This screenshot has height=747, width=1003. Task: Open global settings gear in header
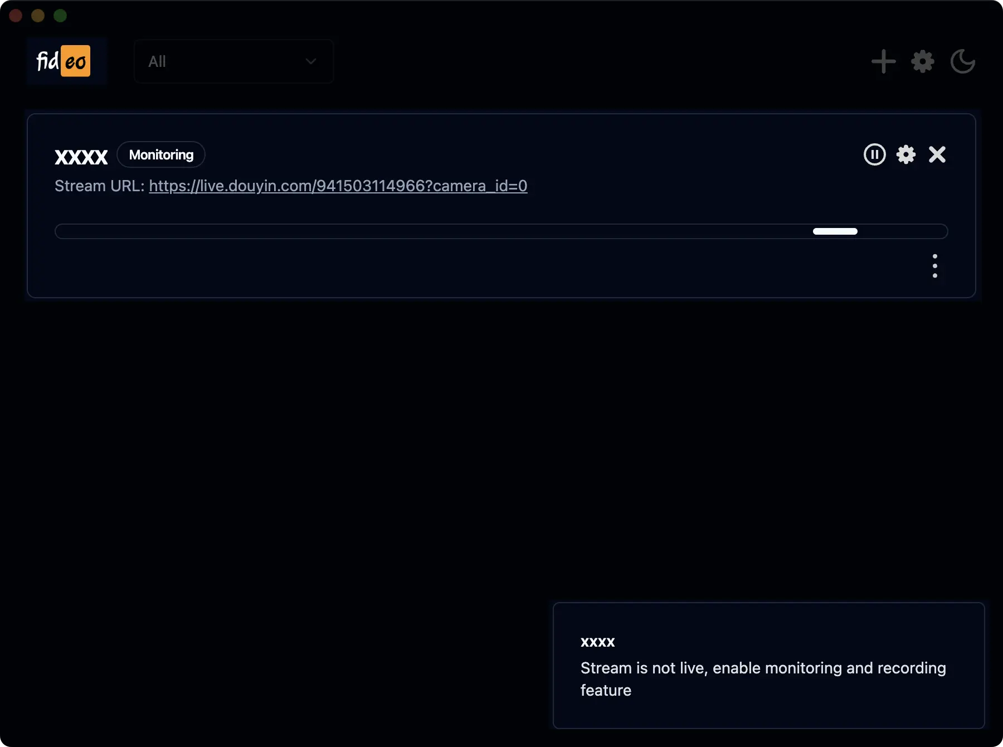923,61
